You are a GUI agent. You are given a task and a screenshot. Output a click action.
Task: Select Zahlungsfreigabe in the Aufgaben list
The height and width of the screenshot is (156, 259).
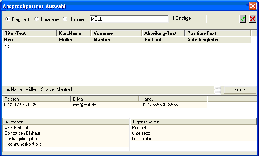click(21, 139)
